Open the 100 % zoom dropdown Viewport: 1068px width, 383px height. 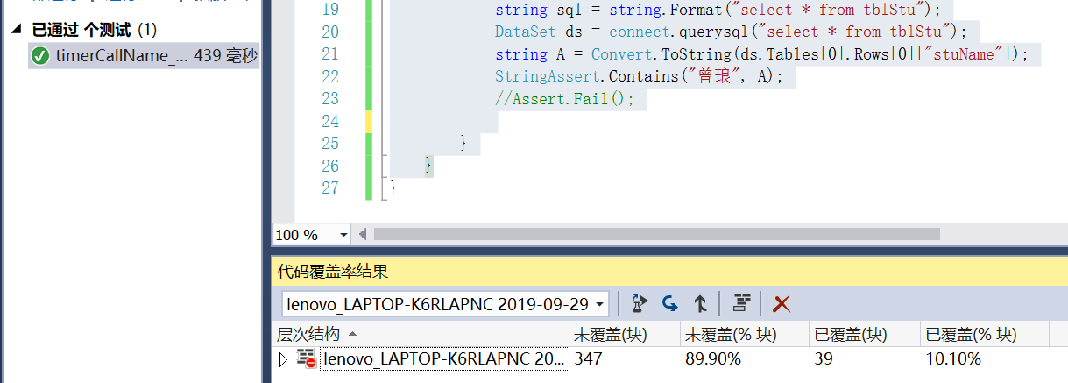[343, 235]
